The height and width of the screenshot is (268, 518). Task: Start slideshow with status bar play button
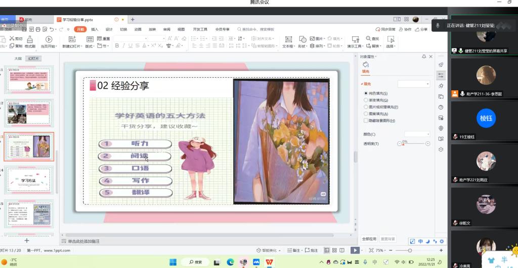point(355,250)
